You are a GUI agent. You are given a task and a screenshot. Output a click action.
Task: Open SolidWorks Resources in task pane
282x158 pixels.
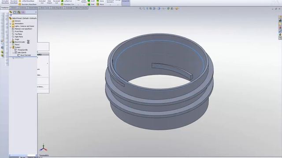tap(280, 17)
